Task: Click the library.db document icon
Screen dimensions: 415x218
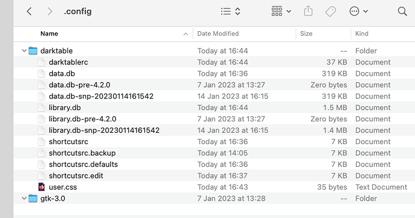Action: [41, 107]
